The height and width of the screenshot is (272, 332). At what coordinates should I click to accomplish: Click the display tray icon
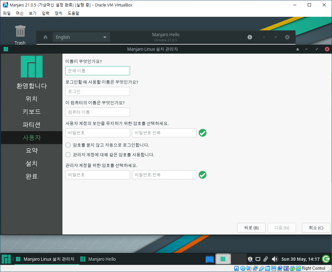[258, 259]
